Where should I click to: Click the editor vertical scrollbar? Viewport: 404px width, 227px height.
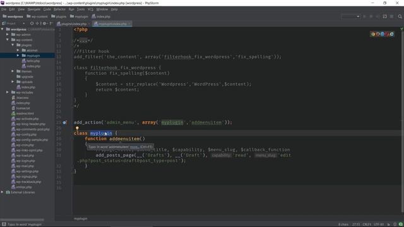[403, 121]
